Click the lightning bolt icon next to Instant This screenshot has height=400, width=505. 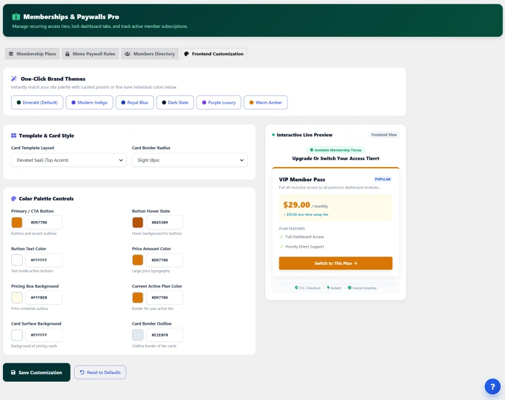pyautogui.click(x=328, y=287)
